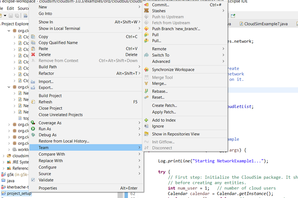Select Go Into menu entry
Image resolution: width=298 pixels, height=198 pixels.
[86, 13]
